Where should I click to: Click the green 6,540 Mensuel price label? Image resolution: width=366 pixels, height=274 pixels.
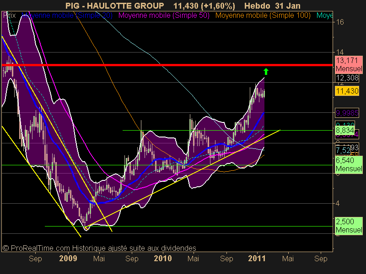349,164
